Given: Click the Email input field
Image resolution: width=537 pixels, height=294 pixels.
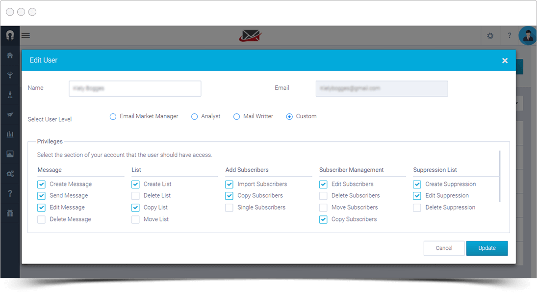Looking at the screenshot, I should click(382, 88).
